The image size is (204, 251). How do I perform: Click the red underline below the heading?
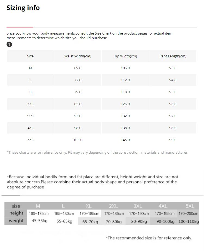[x=20, y=27]
